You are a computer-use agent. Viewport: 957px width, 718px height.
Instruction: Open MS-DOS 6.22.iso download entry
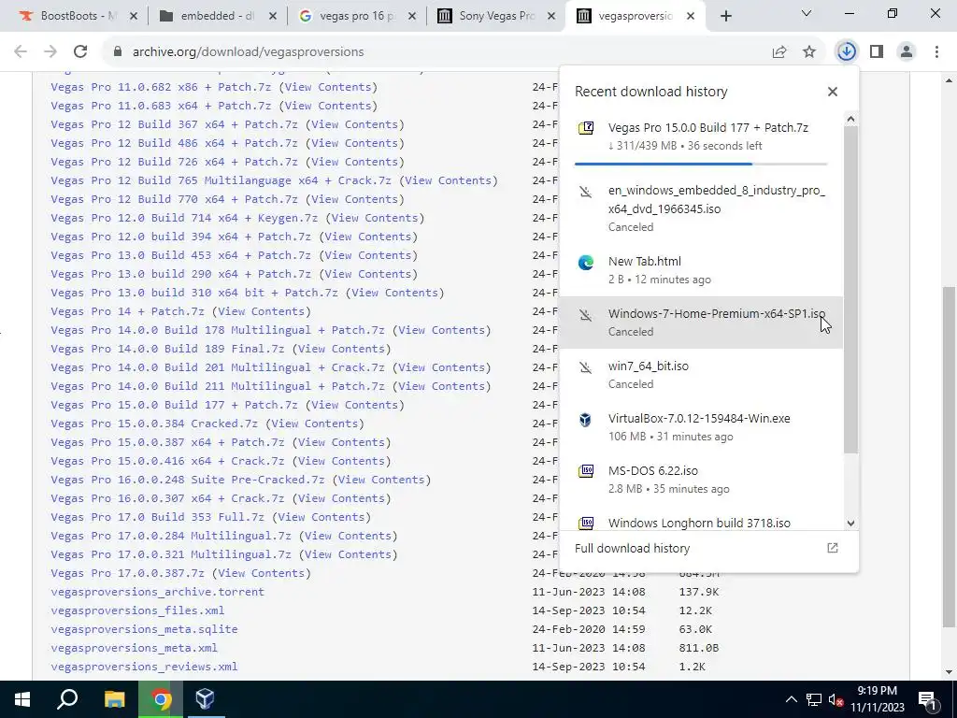click(x=701, y=480)
